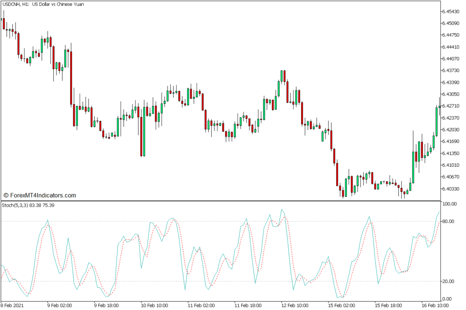
Task: Click the 20.00 oversold scale label
Action: [449, 281]
